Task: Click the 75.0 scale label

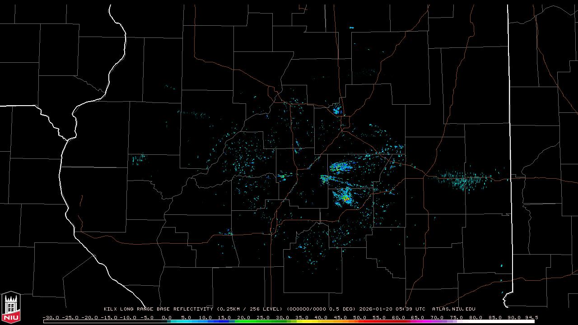Action: [457, 318]
